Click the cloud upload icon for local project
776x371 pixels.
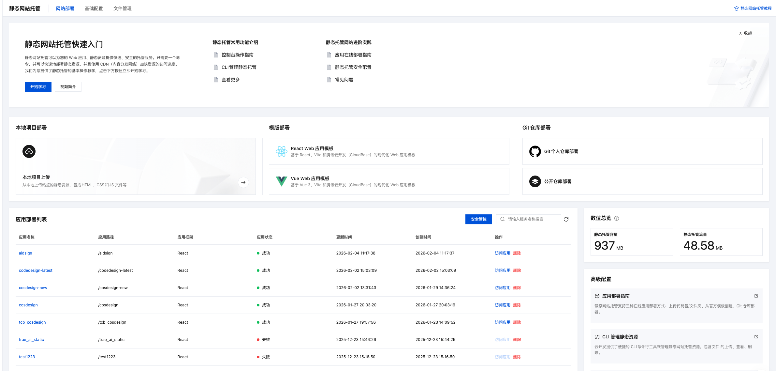click(29, 151)
